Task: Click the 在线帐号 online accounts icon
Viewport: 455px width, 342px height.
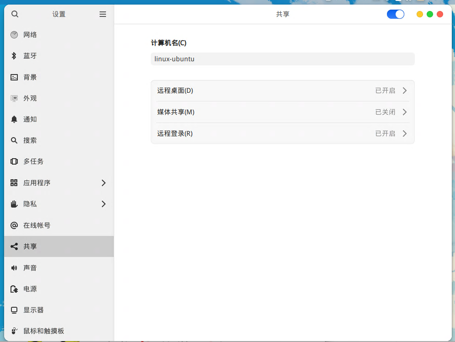Action: pyautogui.click(x=14, y=225)
